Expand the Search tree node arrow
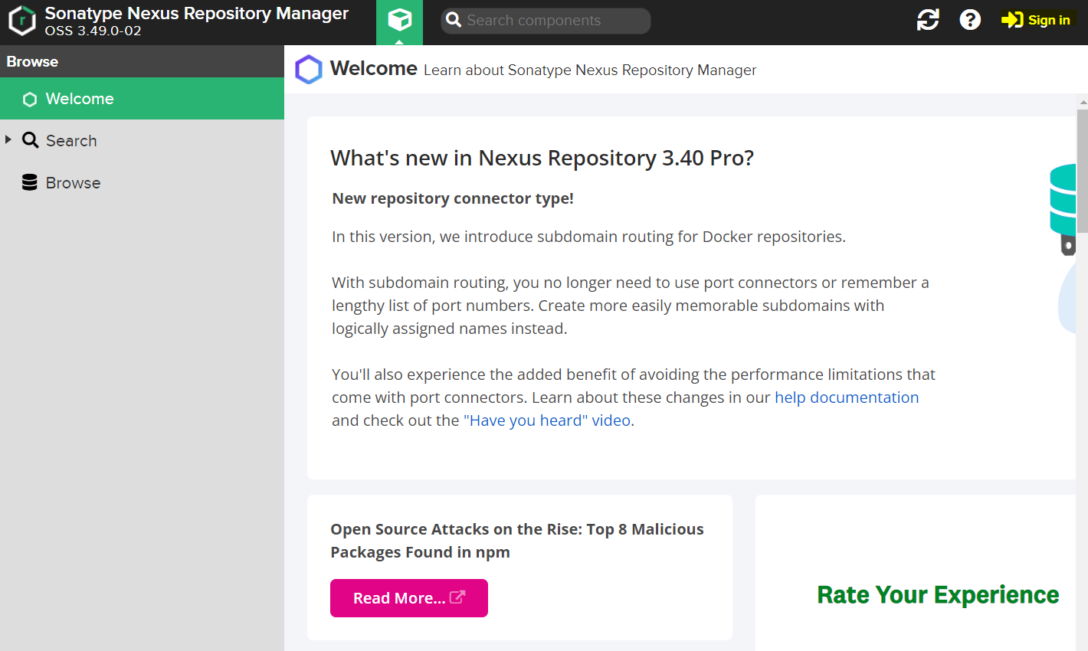1088x651 pixels. point(8,139)
